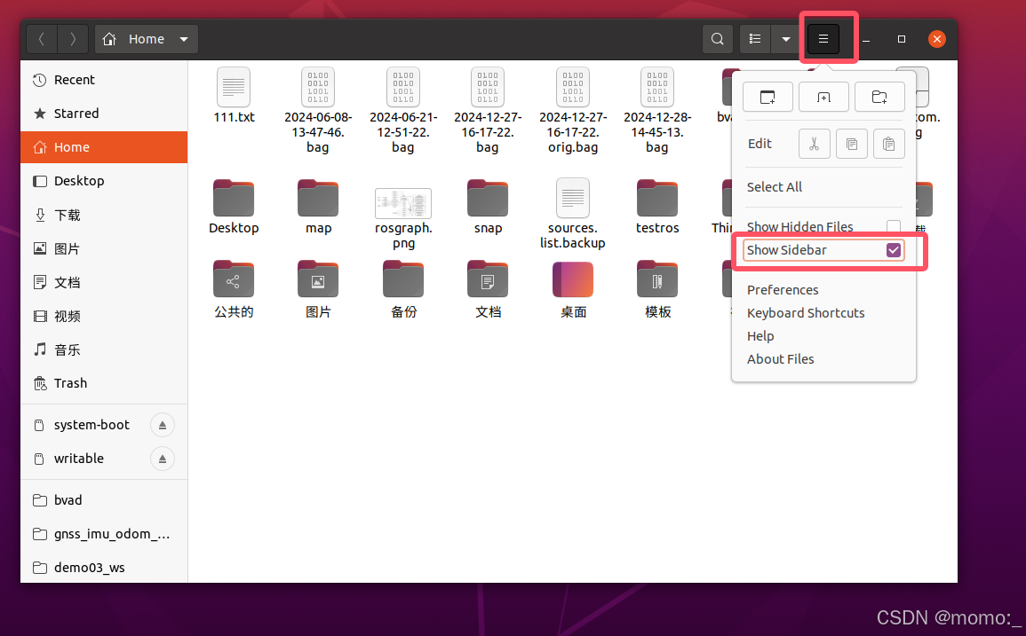This screenshot has height=636, width=1026.
Task: Enable Show Hidden Files
Action: coord(894,227)
